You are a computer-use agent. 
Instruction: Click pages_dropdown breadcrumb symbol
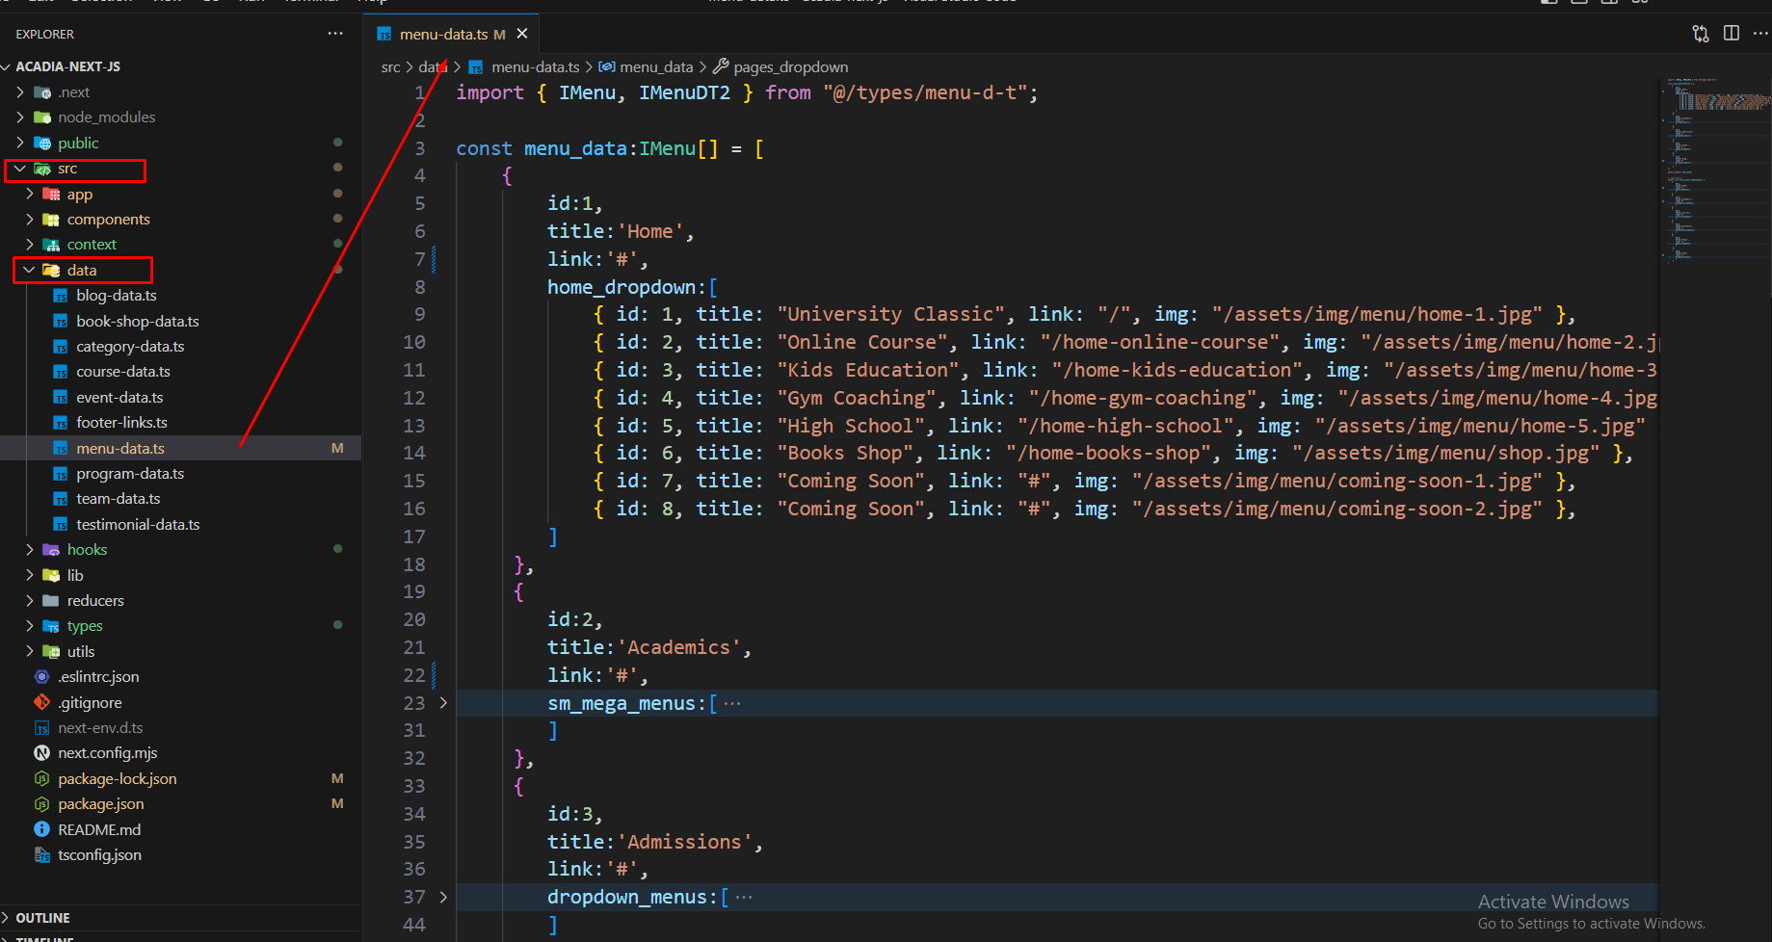pyautogui.click(x=790, y=67)
